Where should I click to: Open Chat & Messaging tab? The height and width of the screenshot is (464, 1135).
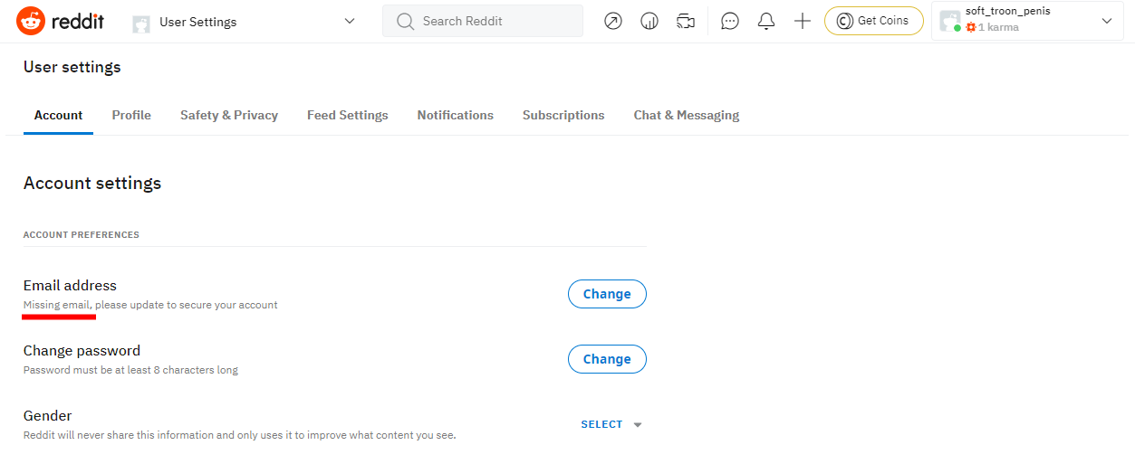tap(687, 115)
